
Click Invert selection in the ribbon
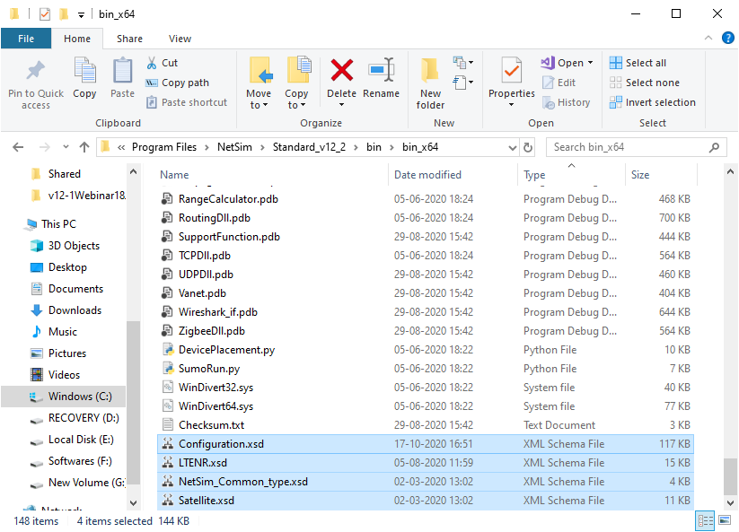[652, 102]
